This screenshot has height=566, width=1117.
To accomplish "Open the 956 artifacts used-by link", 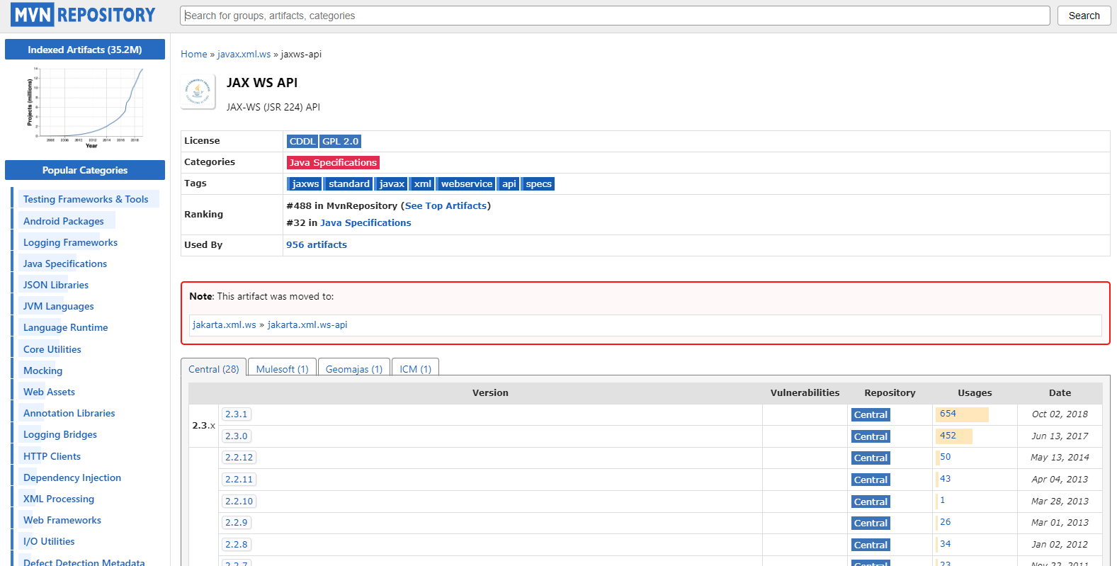I will (317, 245).
